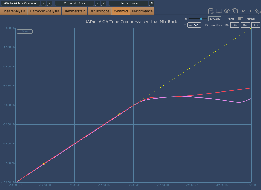Mute the UADx LA-2A plugin with M
This screenshot has height=190, width=261.
pyautogui.click(x=43, y=3)
